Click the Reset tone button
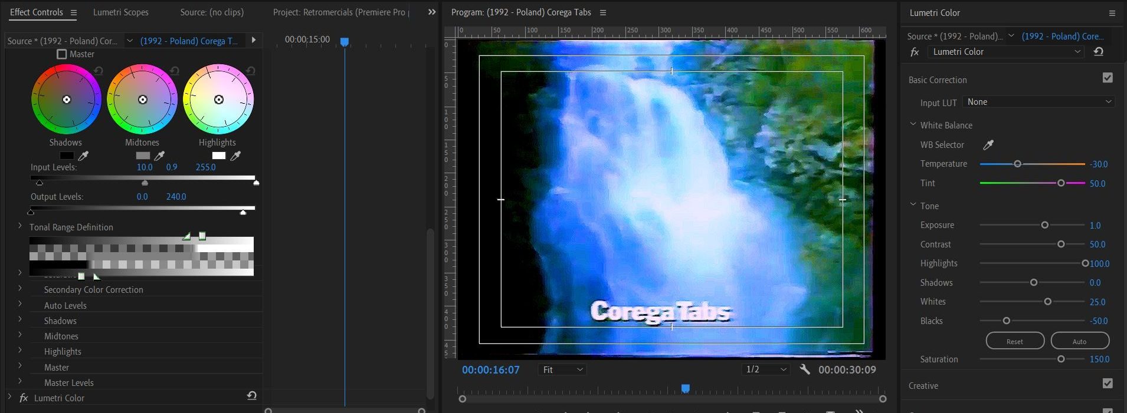The image size is (1127, 413). pos(1015,341)
